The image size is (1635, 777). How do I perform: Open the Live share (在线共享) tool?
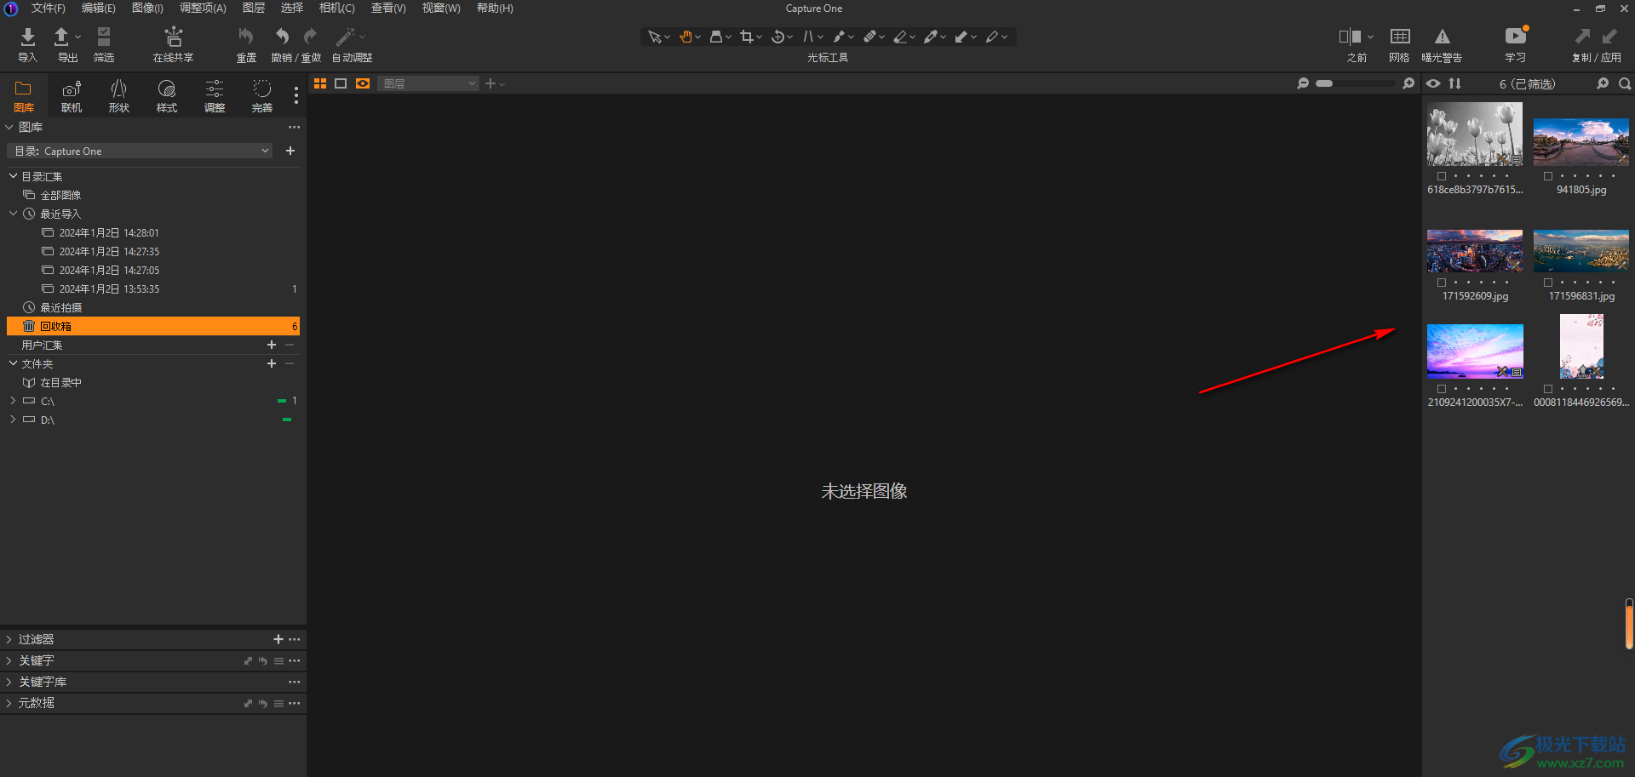[173, 37]
